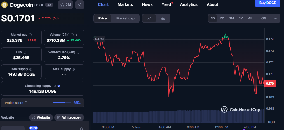Screen dimensions: 284x130
Task: Open the About tab
Action: 212,4
